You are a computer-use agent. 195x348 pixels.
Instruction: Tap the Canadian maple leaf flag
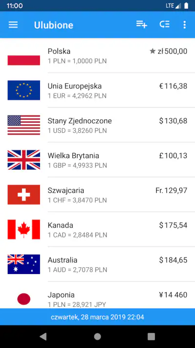point(24,230)
